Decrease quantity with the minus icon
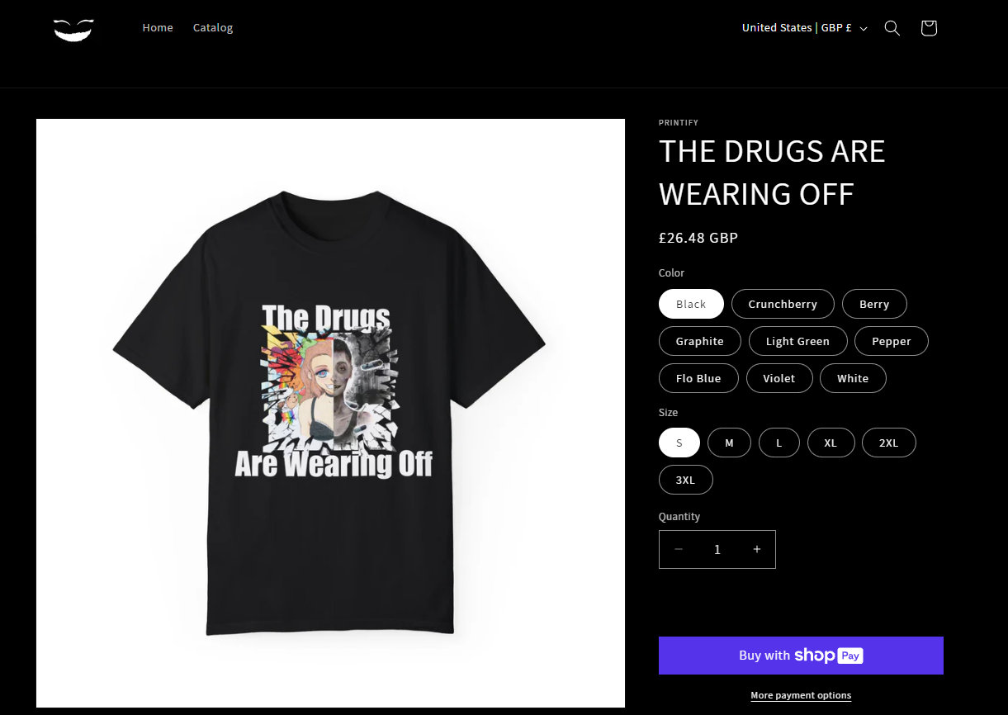The height and width of the screenshot is (715, 1008). 679,549
